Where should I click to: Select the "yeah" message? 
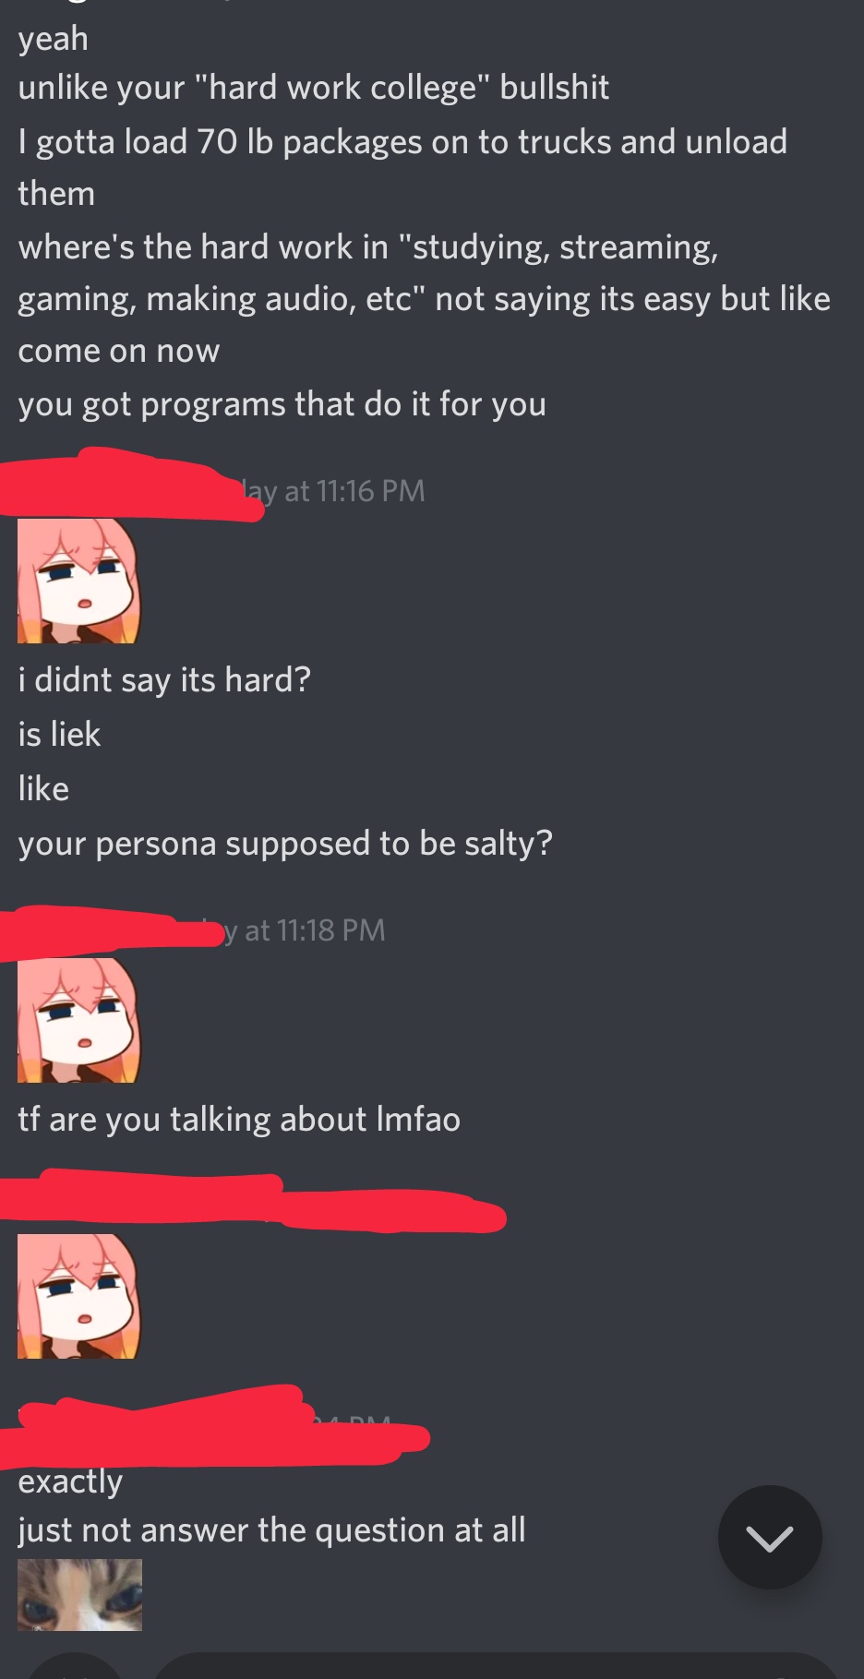point(54,39)
